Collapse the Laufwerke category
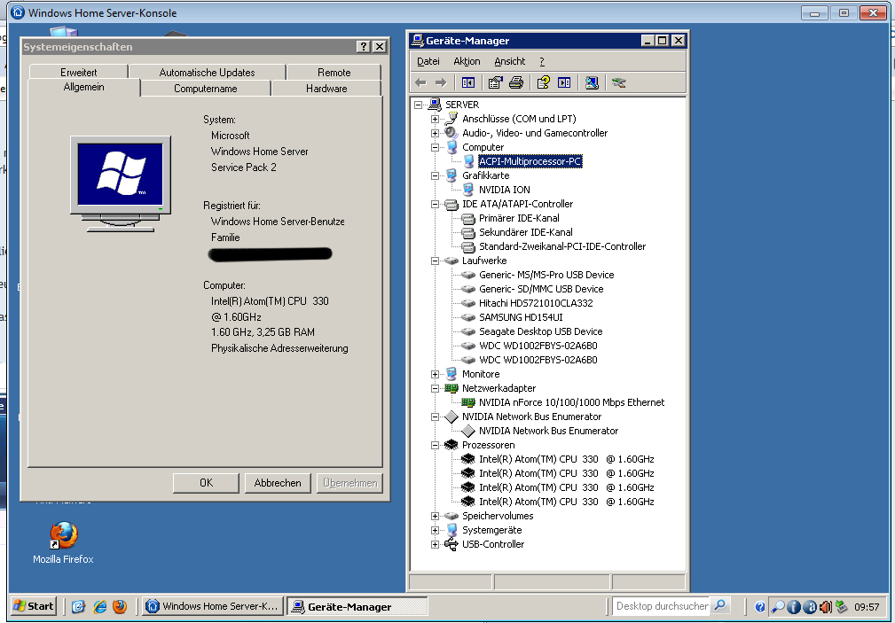This screenshot has height=623, width=895. click(x=435, y=261)
